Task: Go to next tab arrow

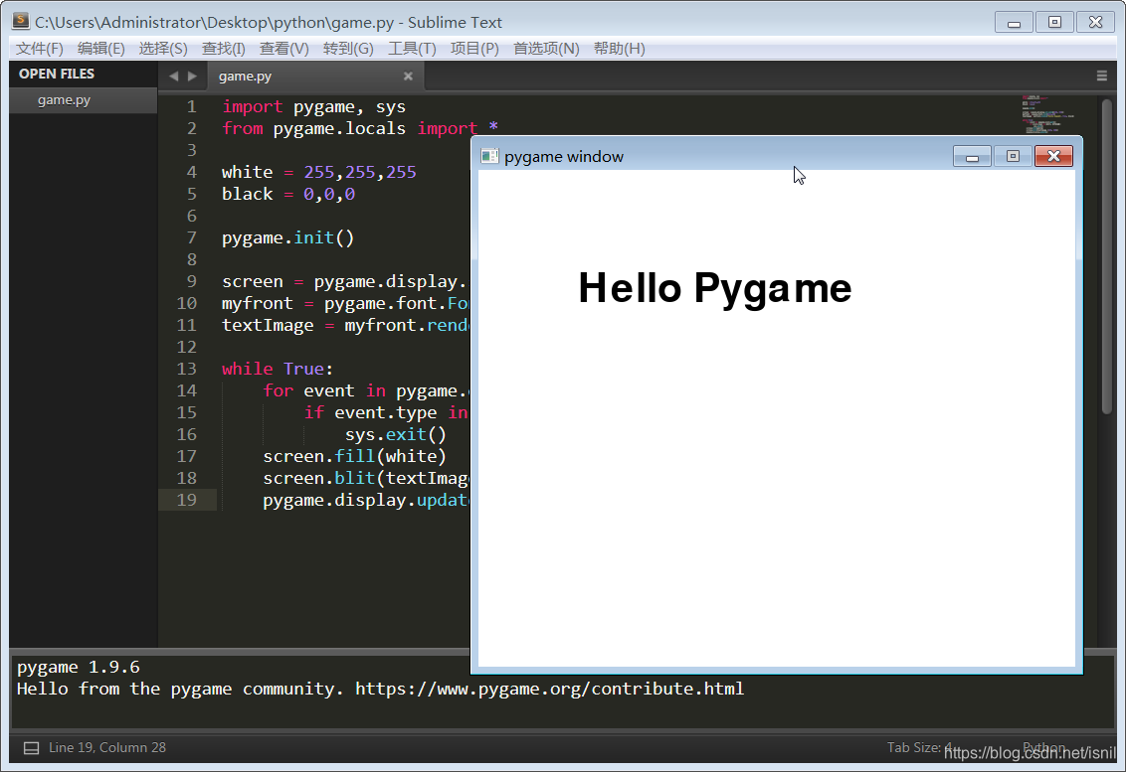Action: pos(192,77)
